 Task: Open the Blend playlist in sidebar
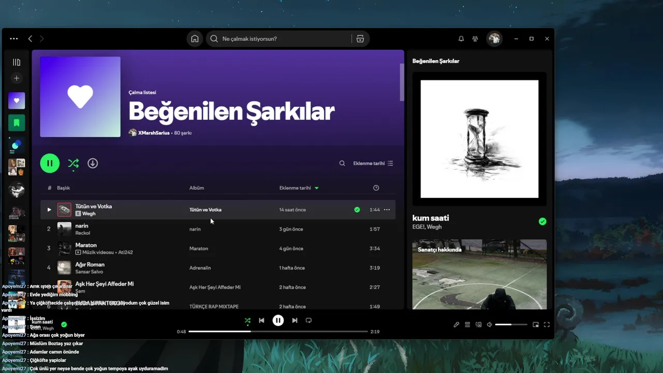click(17, 145)
